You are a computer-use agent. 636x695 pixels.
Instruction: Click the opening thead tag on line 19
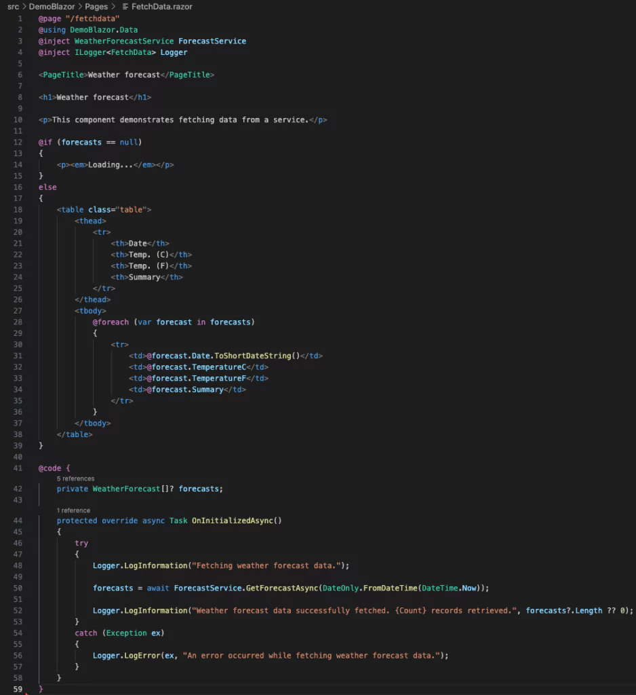[90, 221]
